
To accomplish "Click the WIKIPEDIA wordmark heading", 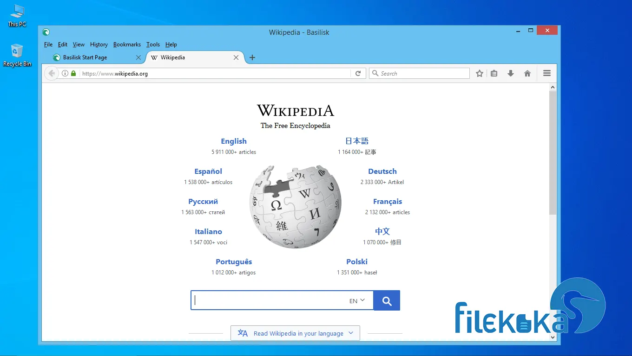I will (296, 110).
